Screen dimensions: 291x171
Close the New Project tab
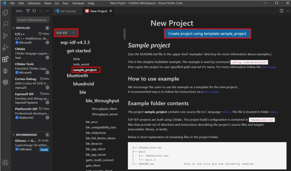(x=111, y=11)
